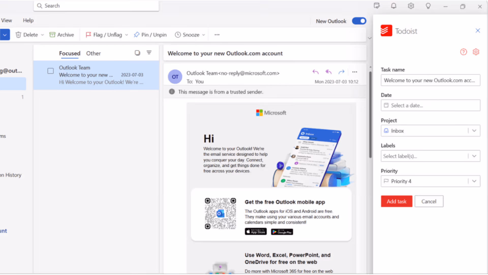
Task: Open the Priority 4 dropdown
Action: (430, 181)
